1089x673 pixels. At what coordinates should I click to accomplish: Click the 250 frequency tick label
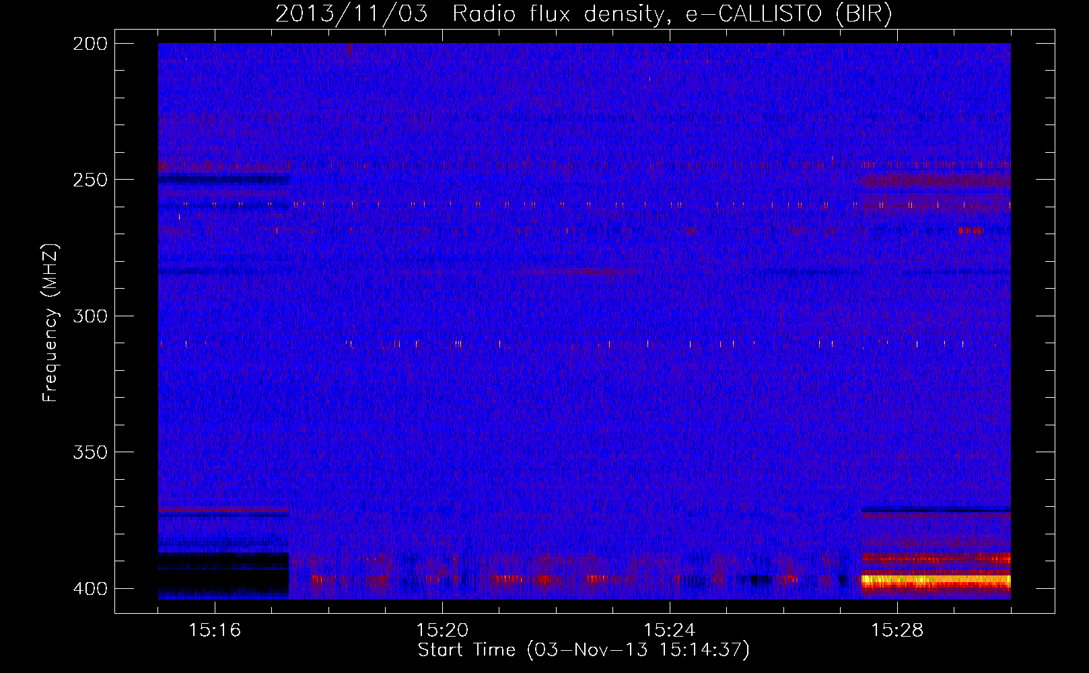click(x=90, y=180)
